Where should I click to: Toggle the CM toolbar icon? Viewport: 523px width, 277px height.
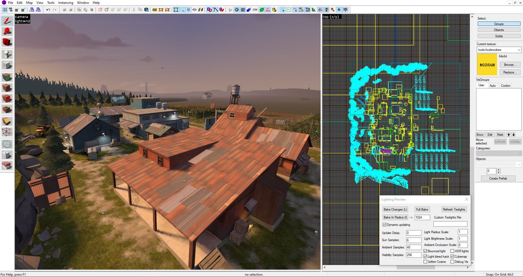tap(255, 10)
